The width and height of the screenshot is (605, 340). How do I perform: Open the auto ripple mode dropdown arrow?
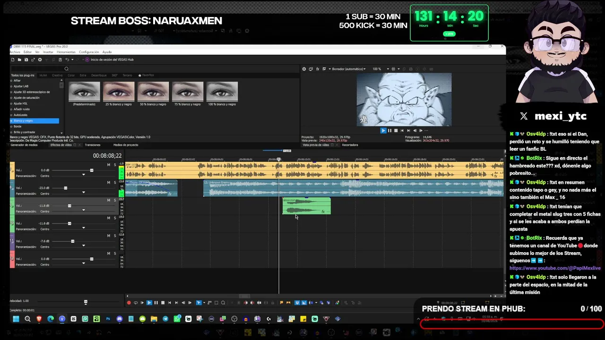(x=316, y=303)
